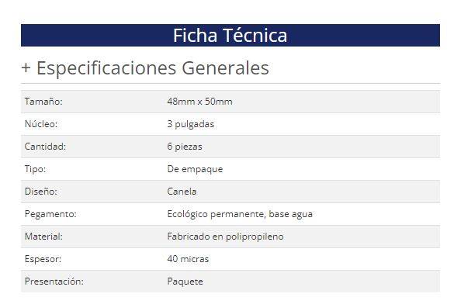Screen dimensions: 454x304
Task: Select the Canela design value
Action: [x=182, y=192]
